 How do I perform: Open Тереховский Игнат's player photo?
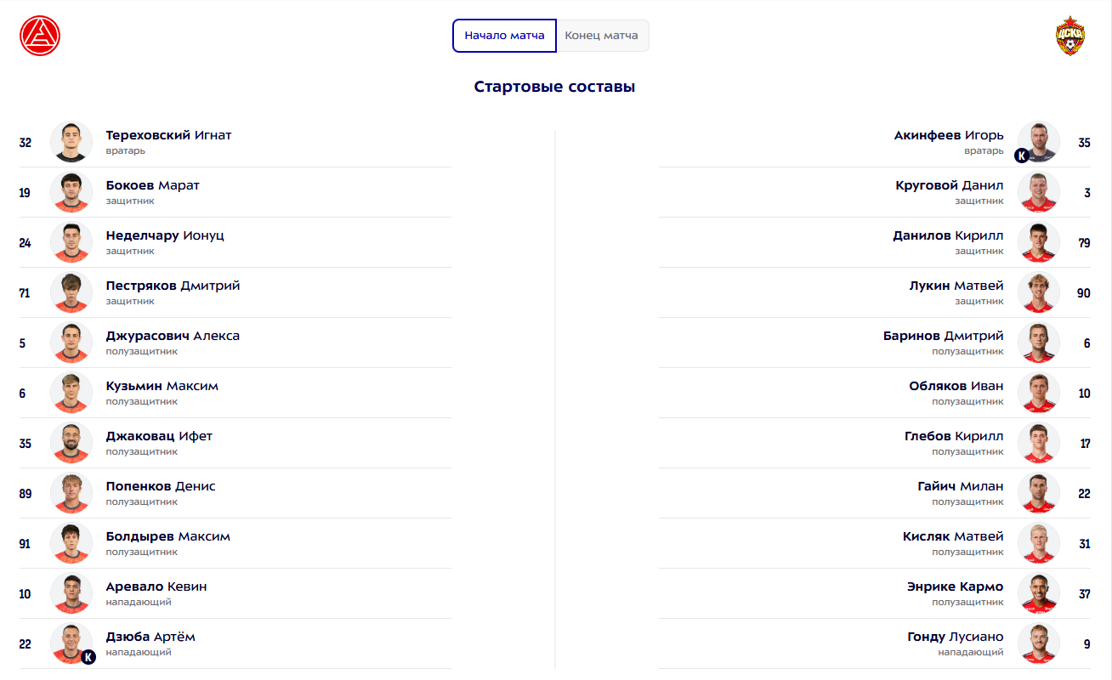coord(71,142)
